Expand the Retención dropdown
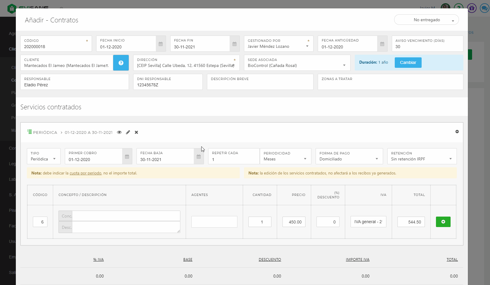490x285 pixels. pos(421,159)
